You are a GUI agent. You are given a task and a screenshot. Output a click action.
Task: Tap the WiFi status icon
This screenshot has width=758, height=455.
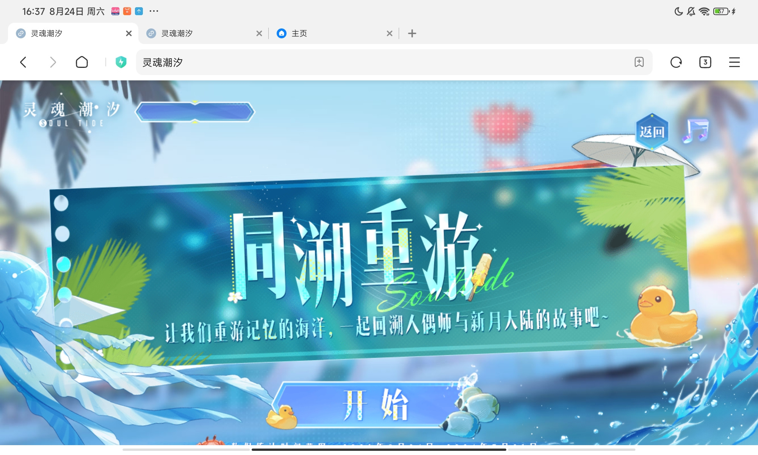click(704, 11)
